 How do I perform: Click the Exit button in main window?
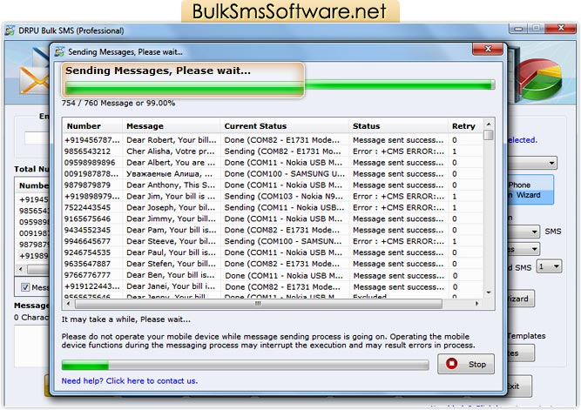pos(519,386)
